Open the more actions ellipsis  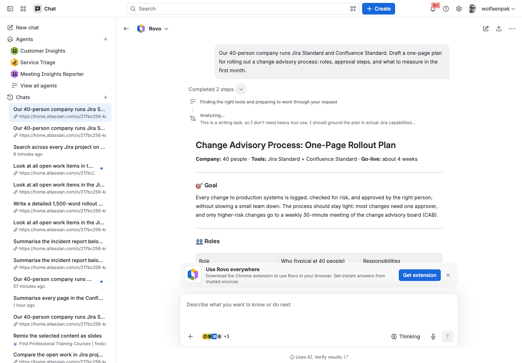tap(512, 29)
